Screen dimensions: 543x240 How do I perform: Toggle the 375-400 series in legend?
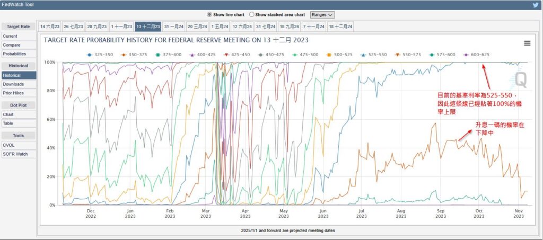click(x=167, y=55)
